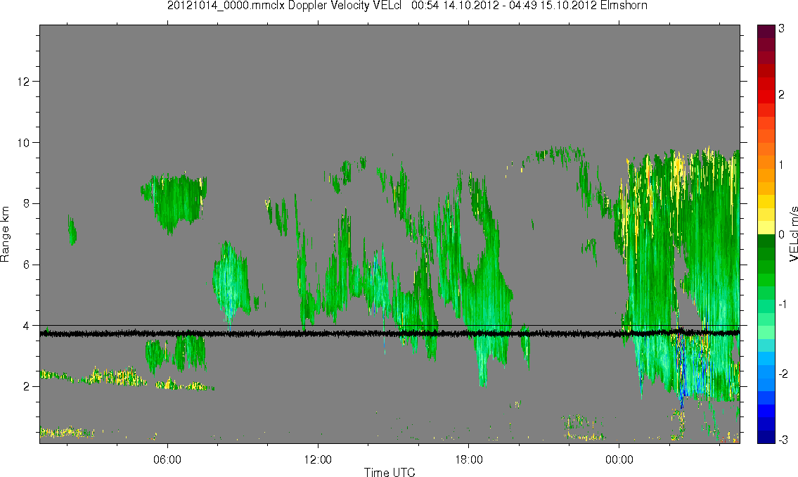The width and height of the screenshot is (798, 477).
Task: Click the range tick label 12
Action: [x=24, y=82]
